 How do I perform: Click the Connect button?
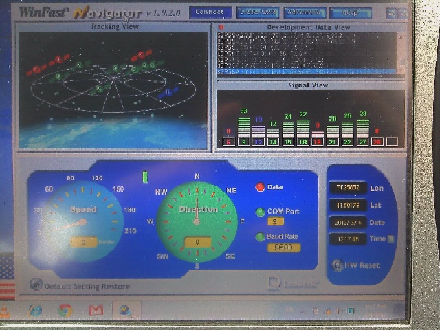[210, 12]
